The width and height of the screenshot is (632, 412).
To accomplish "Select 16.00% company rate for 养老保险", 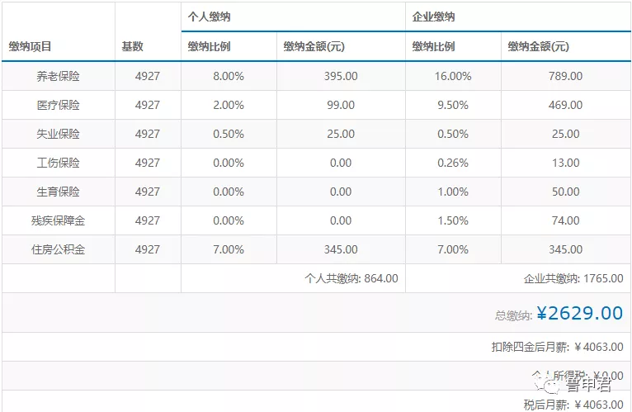I will (453, 76).
